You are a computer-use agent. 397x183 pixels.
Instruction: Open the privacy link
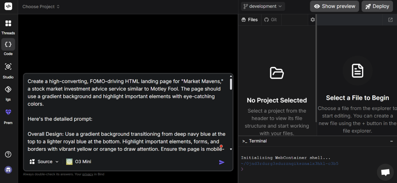coord(88,174)
